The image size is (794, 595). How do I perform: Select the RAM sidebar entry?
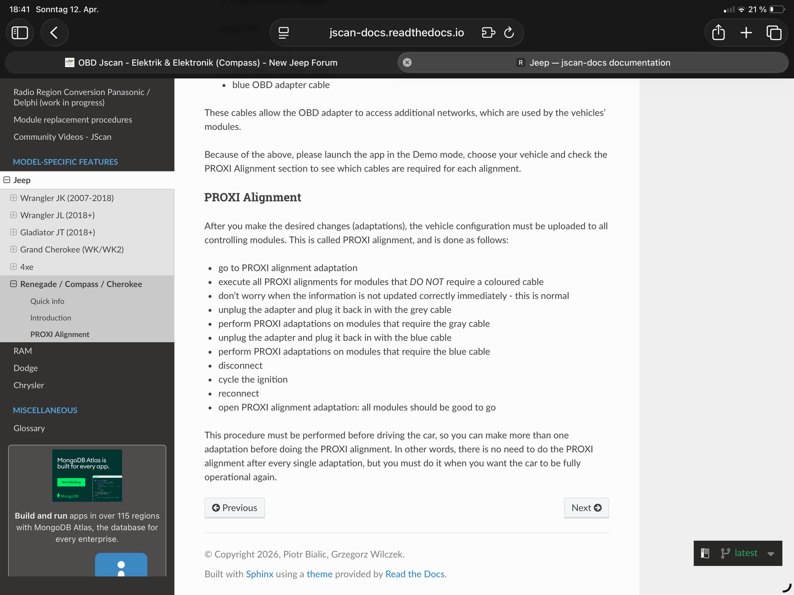pyautogui.click(x=23, y=351)
